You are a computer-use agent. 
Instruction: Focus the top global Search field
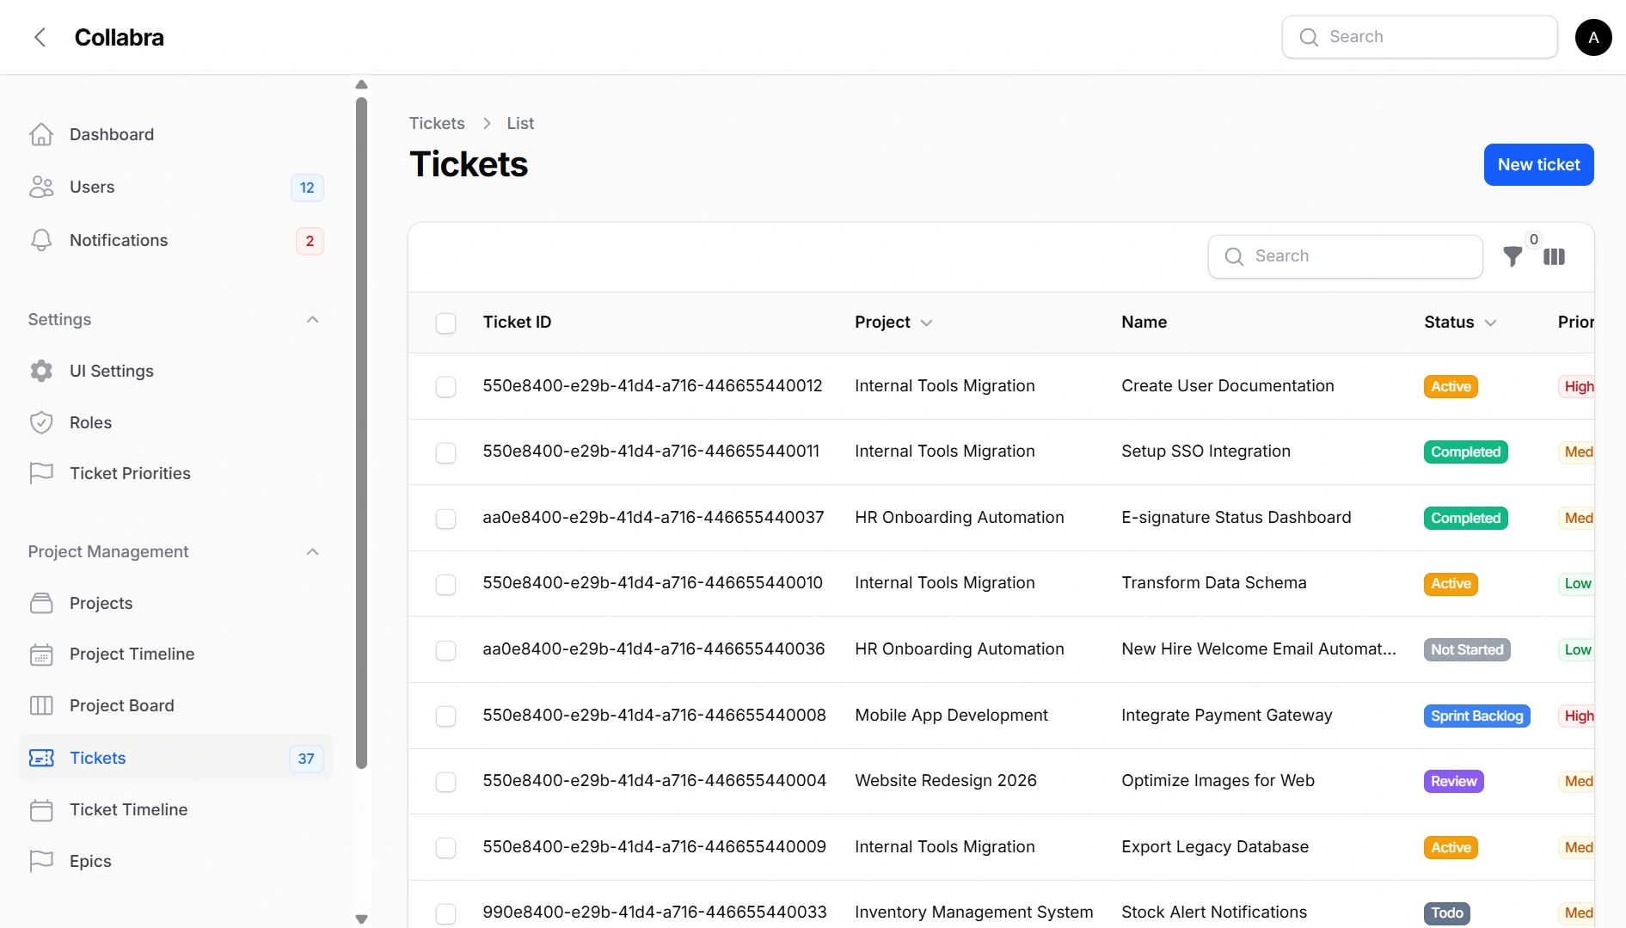(1420, 37)
